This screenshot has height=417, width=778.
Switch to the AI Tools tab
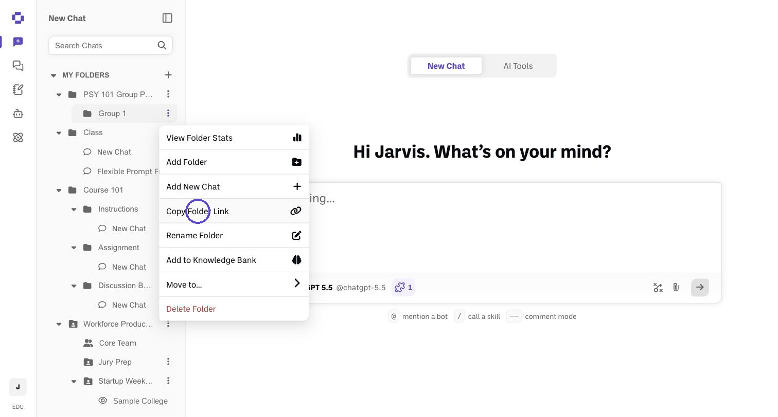518,66
